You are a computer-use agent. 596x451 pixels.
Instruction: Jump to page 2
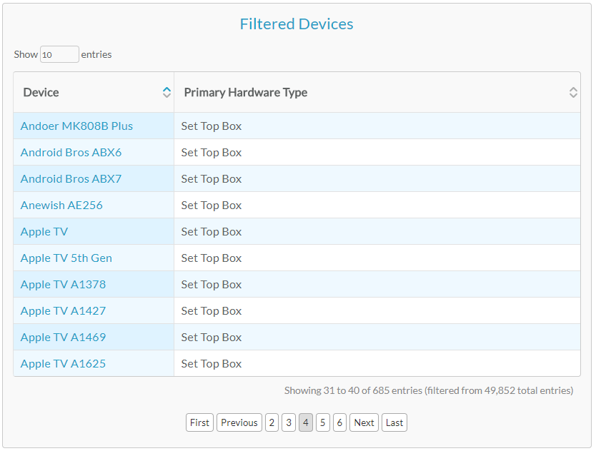click(272, 422)
